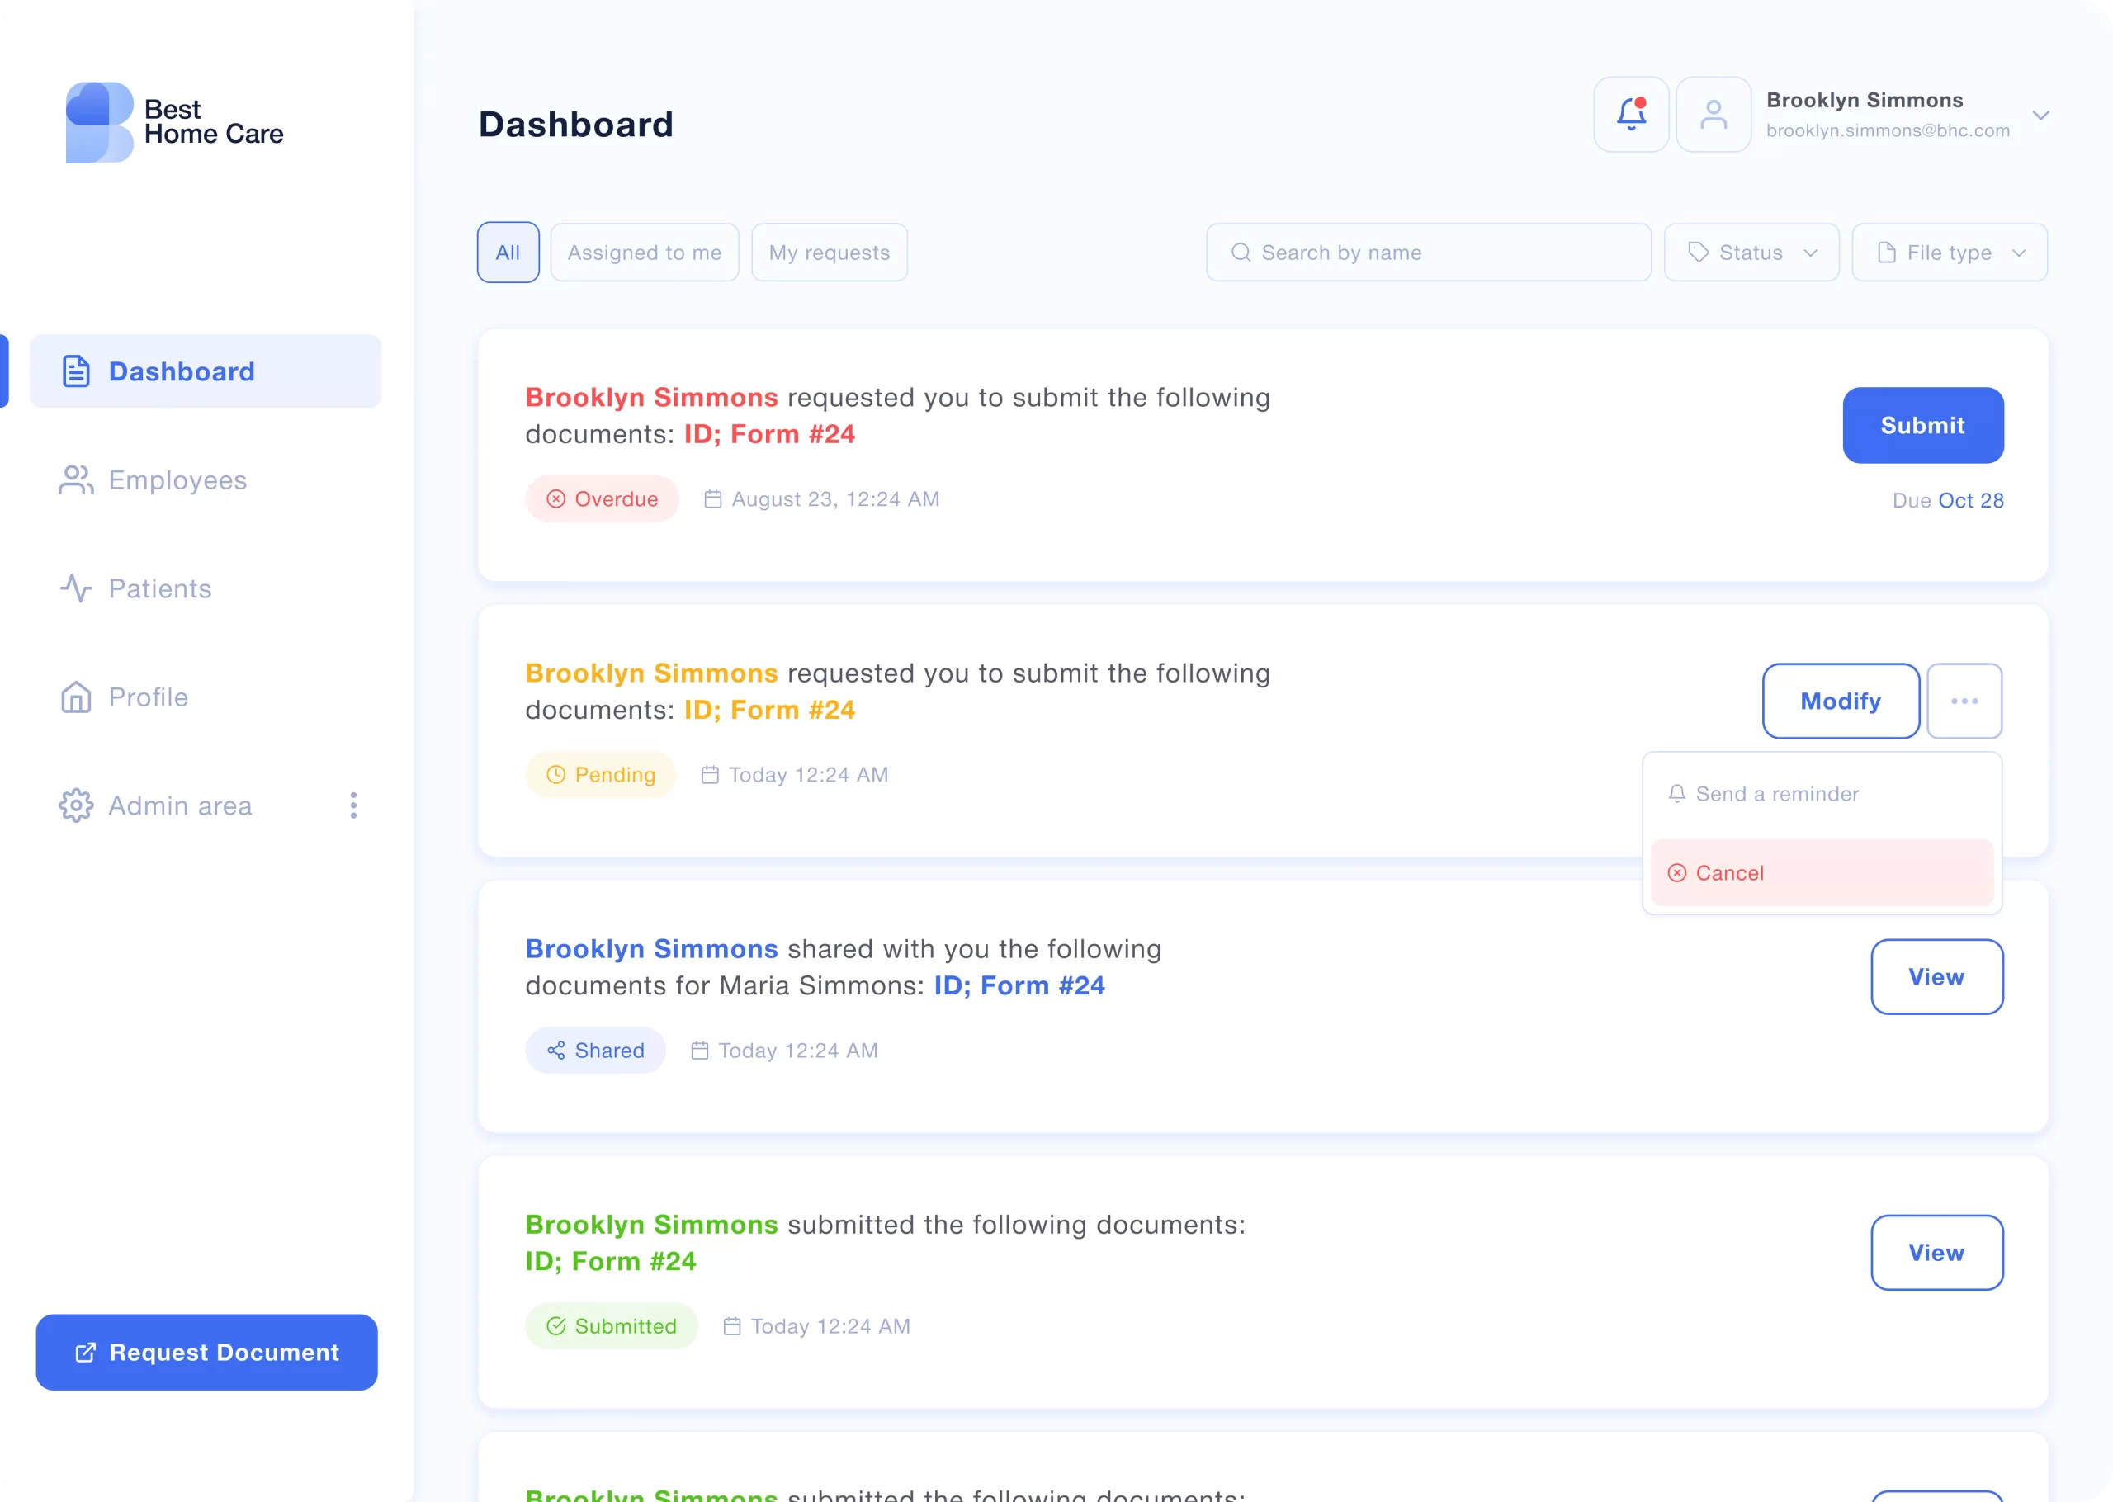
Task: Open Employees from the sidebar
Action: pyautogui.click(x=177, y=480)
